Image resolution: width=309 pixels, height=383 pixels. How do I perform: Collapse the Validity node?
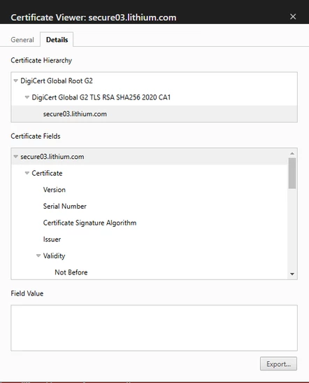pyautogui.click(x=38, y=256)
